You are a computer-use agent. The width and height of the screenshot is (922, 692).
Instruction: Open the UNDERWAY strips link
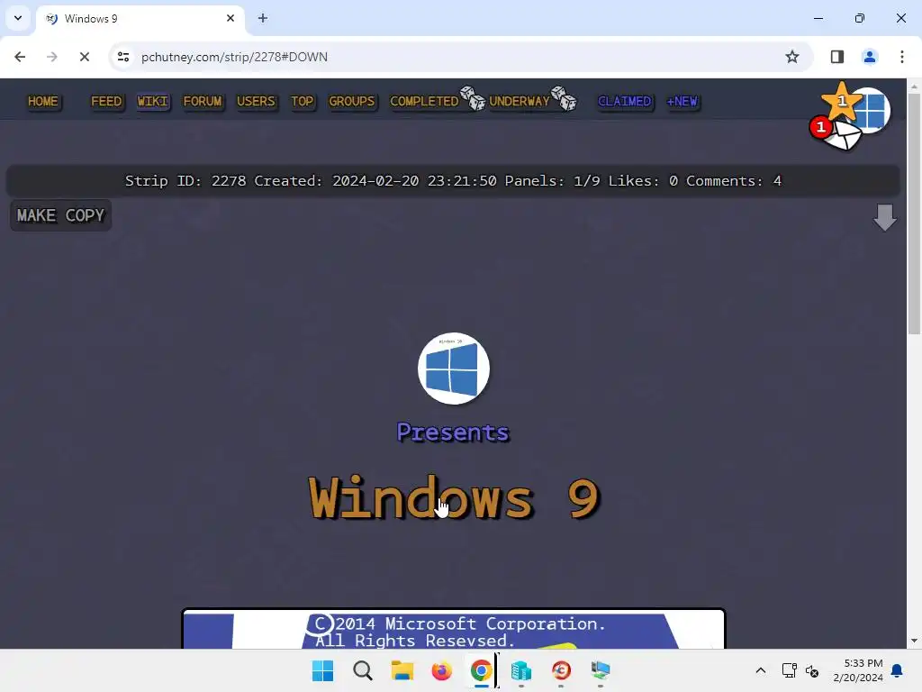tap(520, 101)
